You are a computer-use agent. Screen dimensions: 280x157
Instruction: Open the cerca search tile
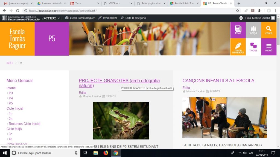[x=269, y=30]
